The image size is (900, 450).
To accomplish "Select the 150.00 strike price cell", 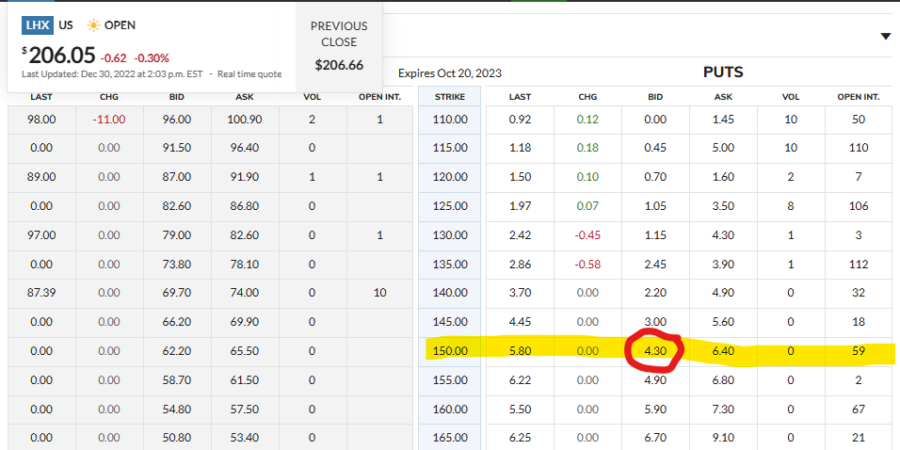I will click(x=449, y=352).
